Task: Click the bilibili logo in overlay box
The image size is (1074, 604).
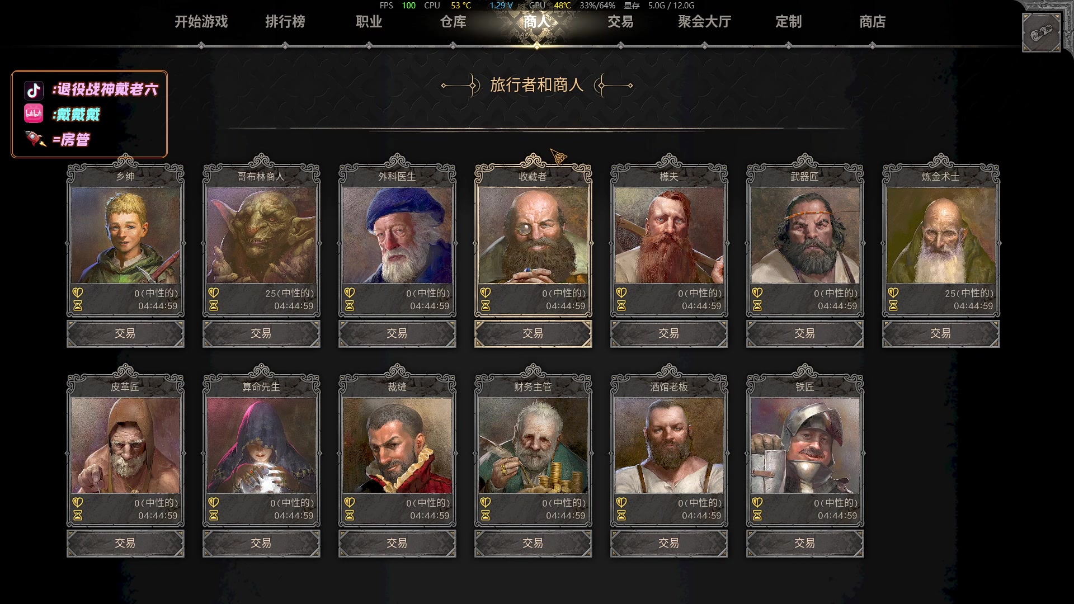Action: pyautogui.click(x=34, y=114)
